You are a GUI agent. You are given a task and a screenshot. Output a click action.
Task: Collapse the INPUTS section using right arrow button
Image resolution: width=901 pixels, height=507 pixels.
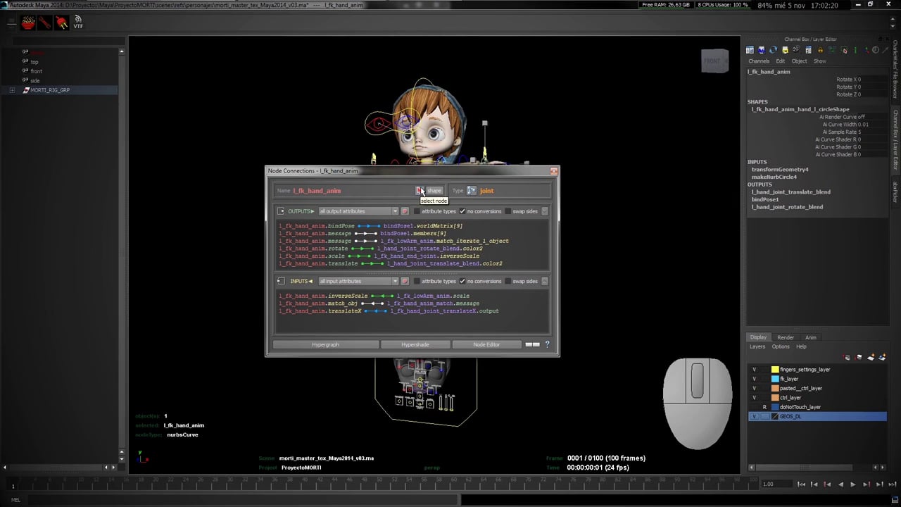(545, 281)
